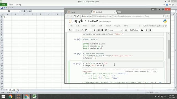The width and height of the screenshot is (177, 99).
Task: Close the Untitled3 browser tab
Action: [114, 12]
